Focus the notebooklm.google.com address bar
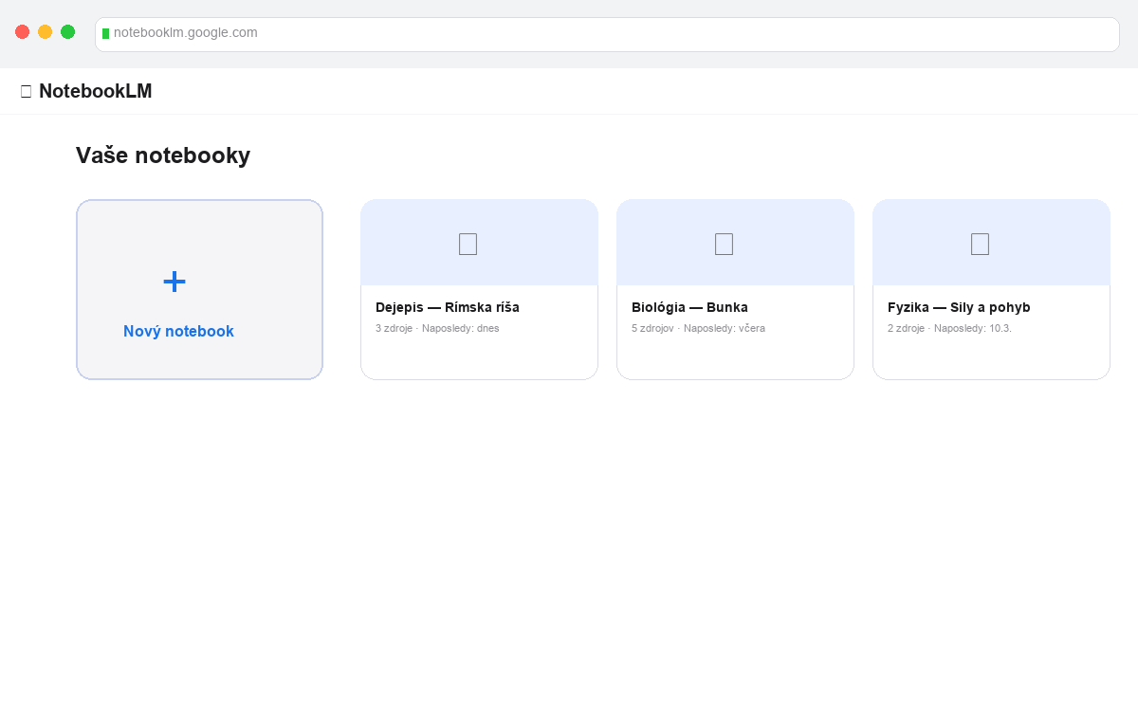This screenshot has height=711, width=1138. tap(607, 33)
